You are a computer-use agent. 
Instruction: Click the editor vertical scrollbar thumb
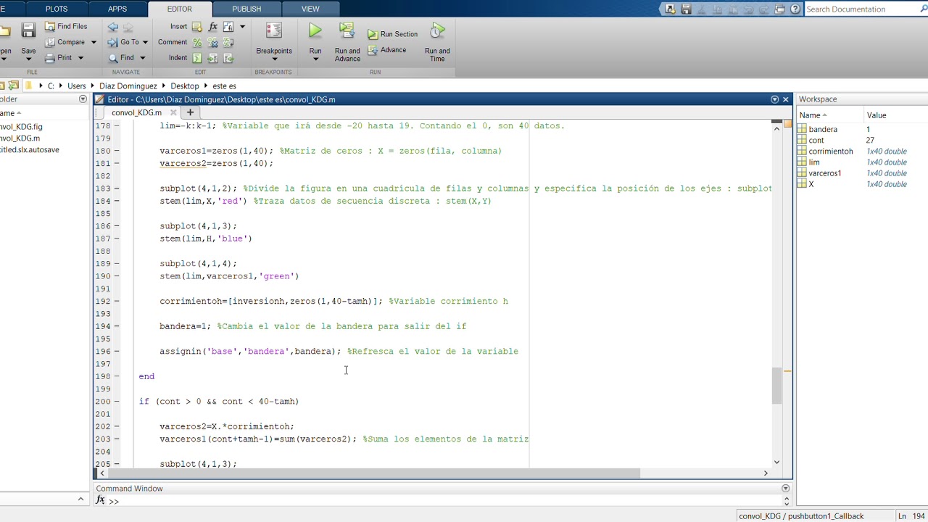tap(776, 386)
